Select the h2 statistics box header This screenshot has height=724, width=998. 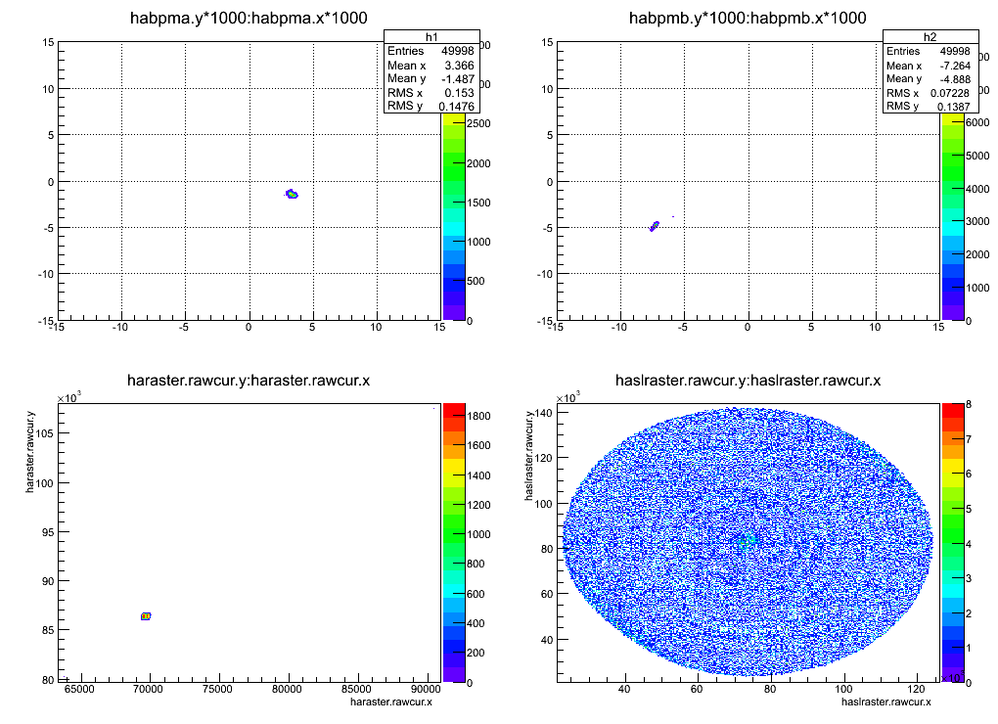coord(930,37)
